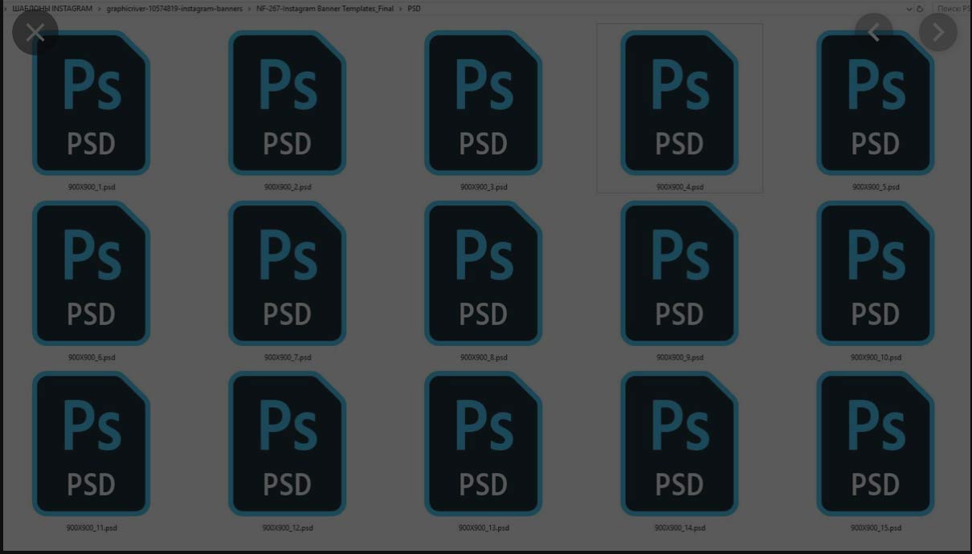Click the Поиск search field
972x554 pixels.
(x=954, y=8)
